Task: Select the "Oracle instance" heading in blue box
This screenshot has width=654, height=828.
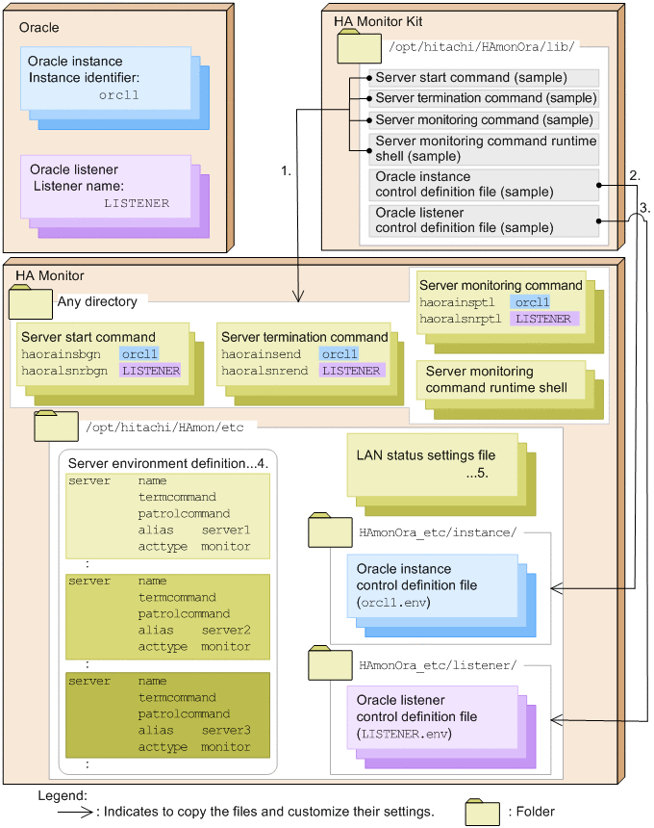Action: [x=75, y=61]
